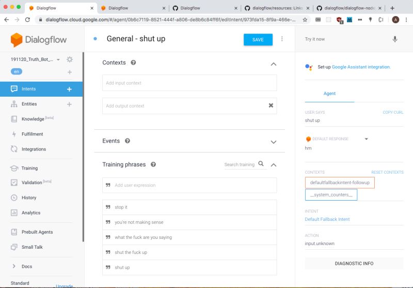The height and width of the screenshot is (288, 413).
Task: Select phrase 'shut the fuck up'
Action: [189, 252]
